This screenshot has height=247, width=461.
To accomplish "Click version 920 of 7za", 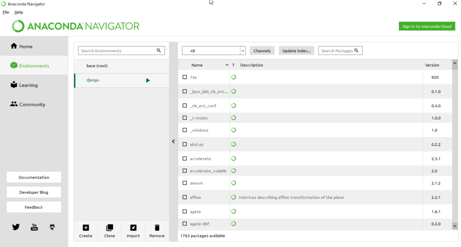I will [435, 77].
